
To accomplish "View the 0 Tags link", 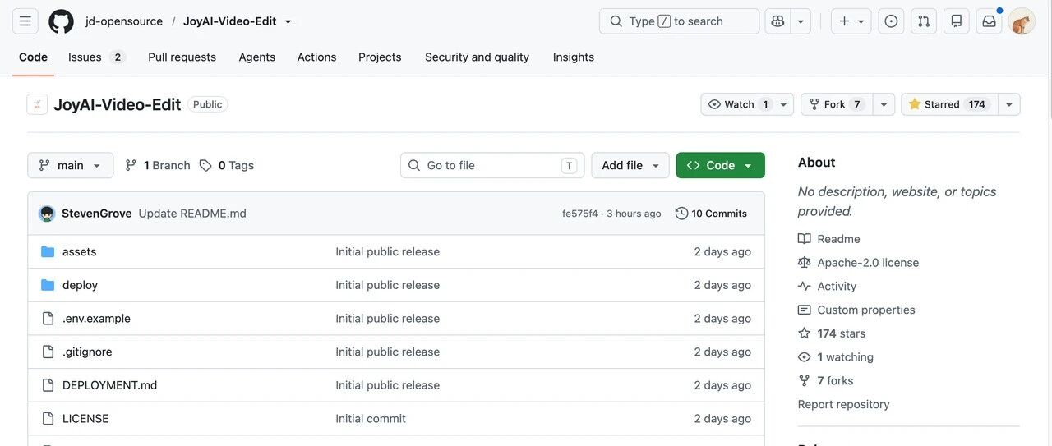I will click(227, 165).
